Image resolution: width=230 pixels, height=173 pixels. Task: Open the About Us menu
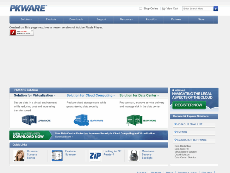pos(151,19)
